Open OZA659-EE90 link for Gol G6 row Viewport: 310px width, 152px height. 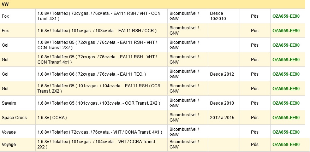point(286,74)
